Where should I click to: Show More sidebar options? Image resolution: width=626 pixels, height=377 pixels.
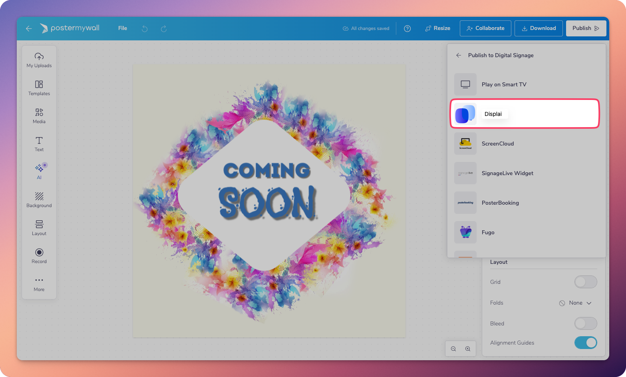coord(39,284)
